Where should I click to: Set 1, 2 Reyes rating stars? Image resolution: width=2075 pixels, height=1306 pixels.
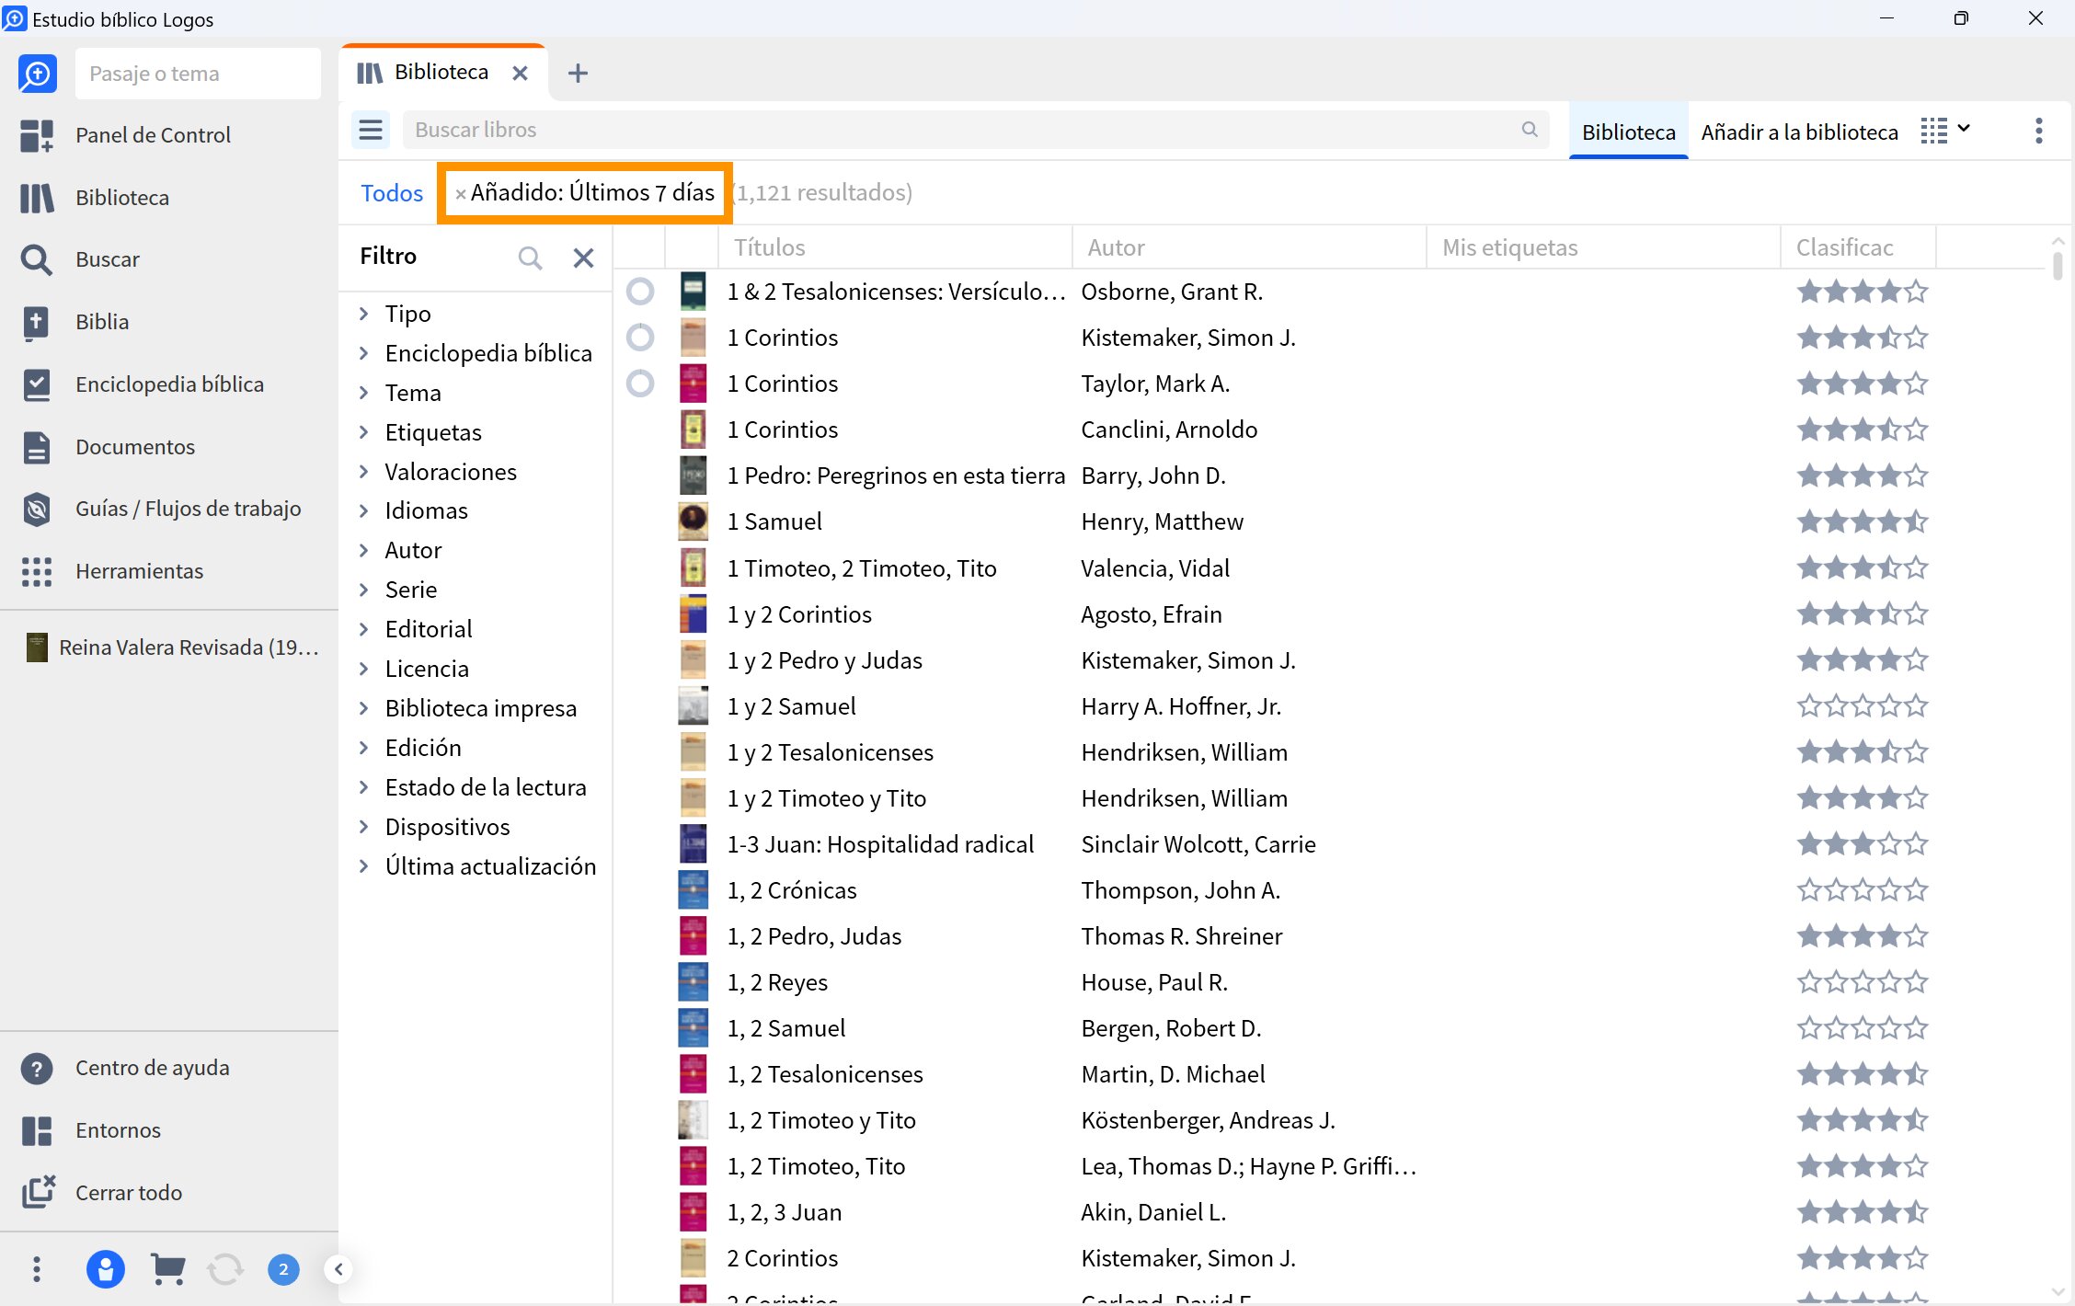point(1863,982)
